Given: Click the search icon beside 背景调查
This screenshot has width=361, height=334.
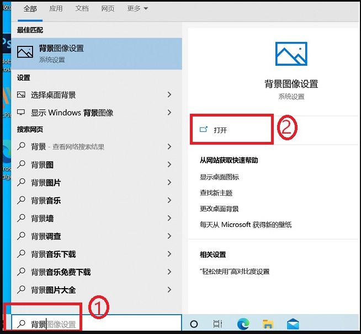Looking at the screenshot, I should (21, 236).
